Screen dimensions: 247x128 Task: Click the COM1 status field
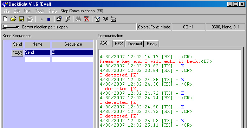(188, 27)
